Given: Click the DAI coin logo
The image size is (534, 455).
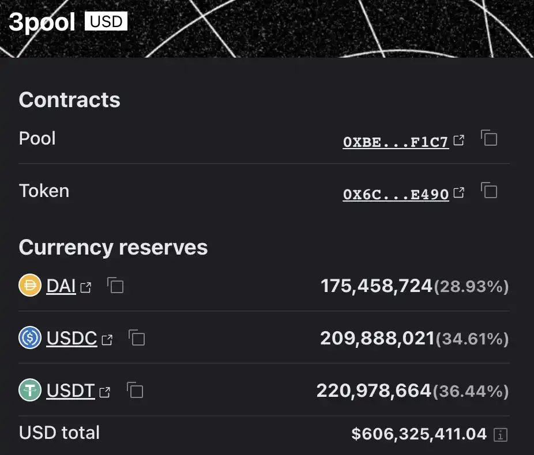Looking at the screenshot, I should [30, 286].
